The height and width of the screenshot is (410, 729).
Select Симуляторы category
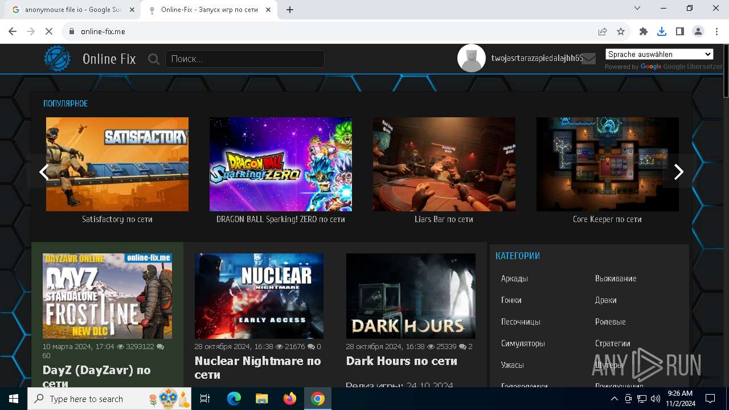click(523, 343)
